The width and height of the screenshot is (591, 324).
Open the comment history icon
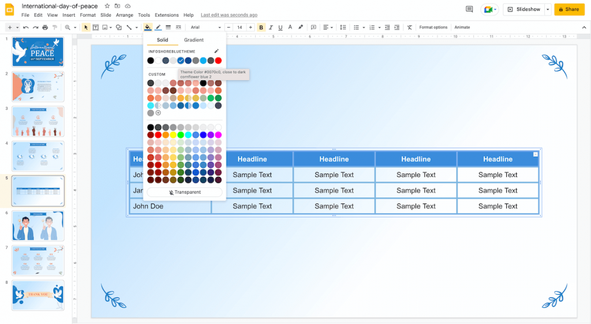tap(469, 9)
